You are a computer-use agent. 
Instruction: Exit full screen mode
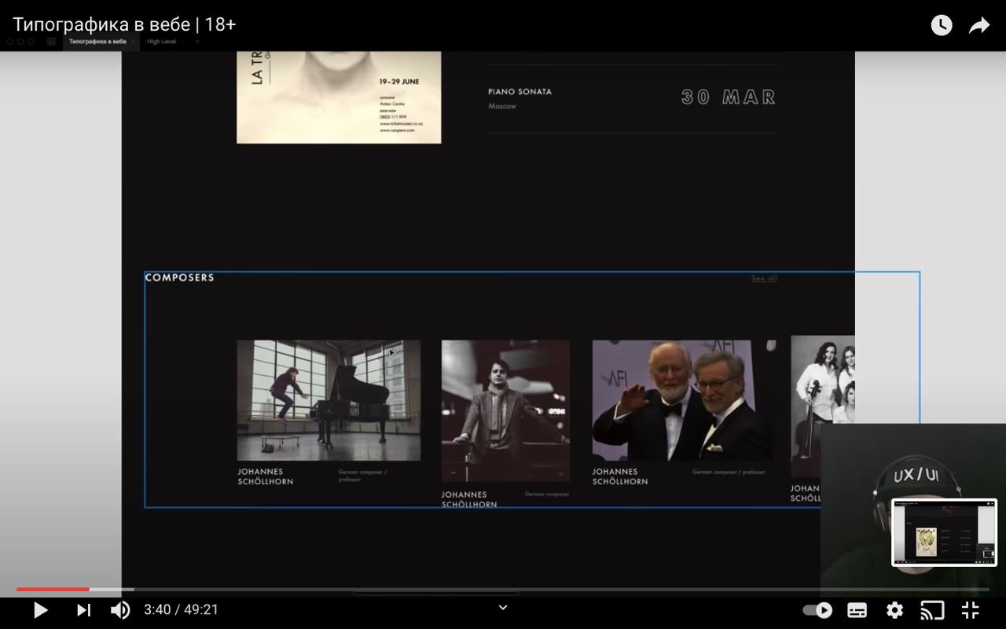[x=971, y=610]
